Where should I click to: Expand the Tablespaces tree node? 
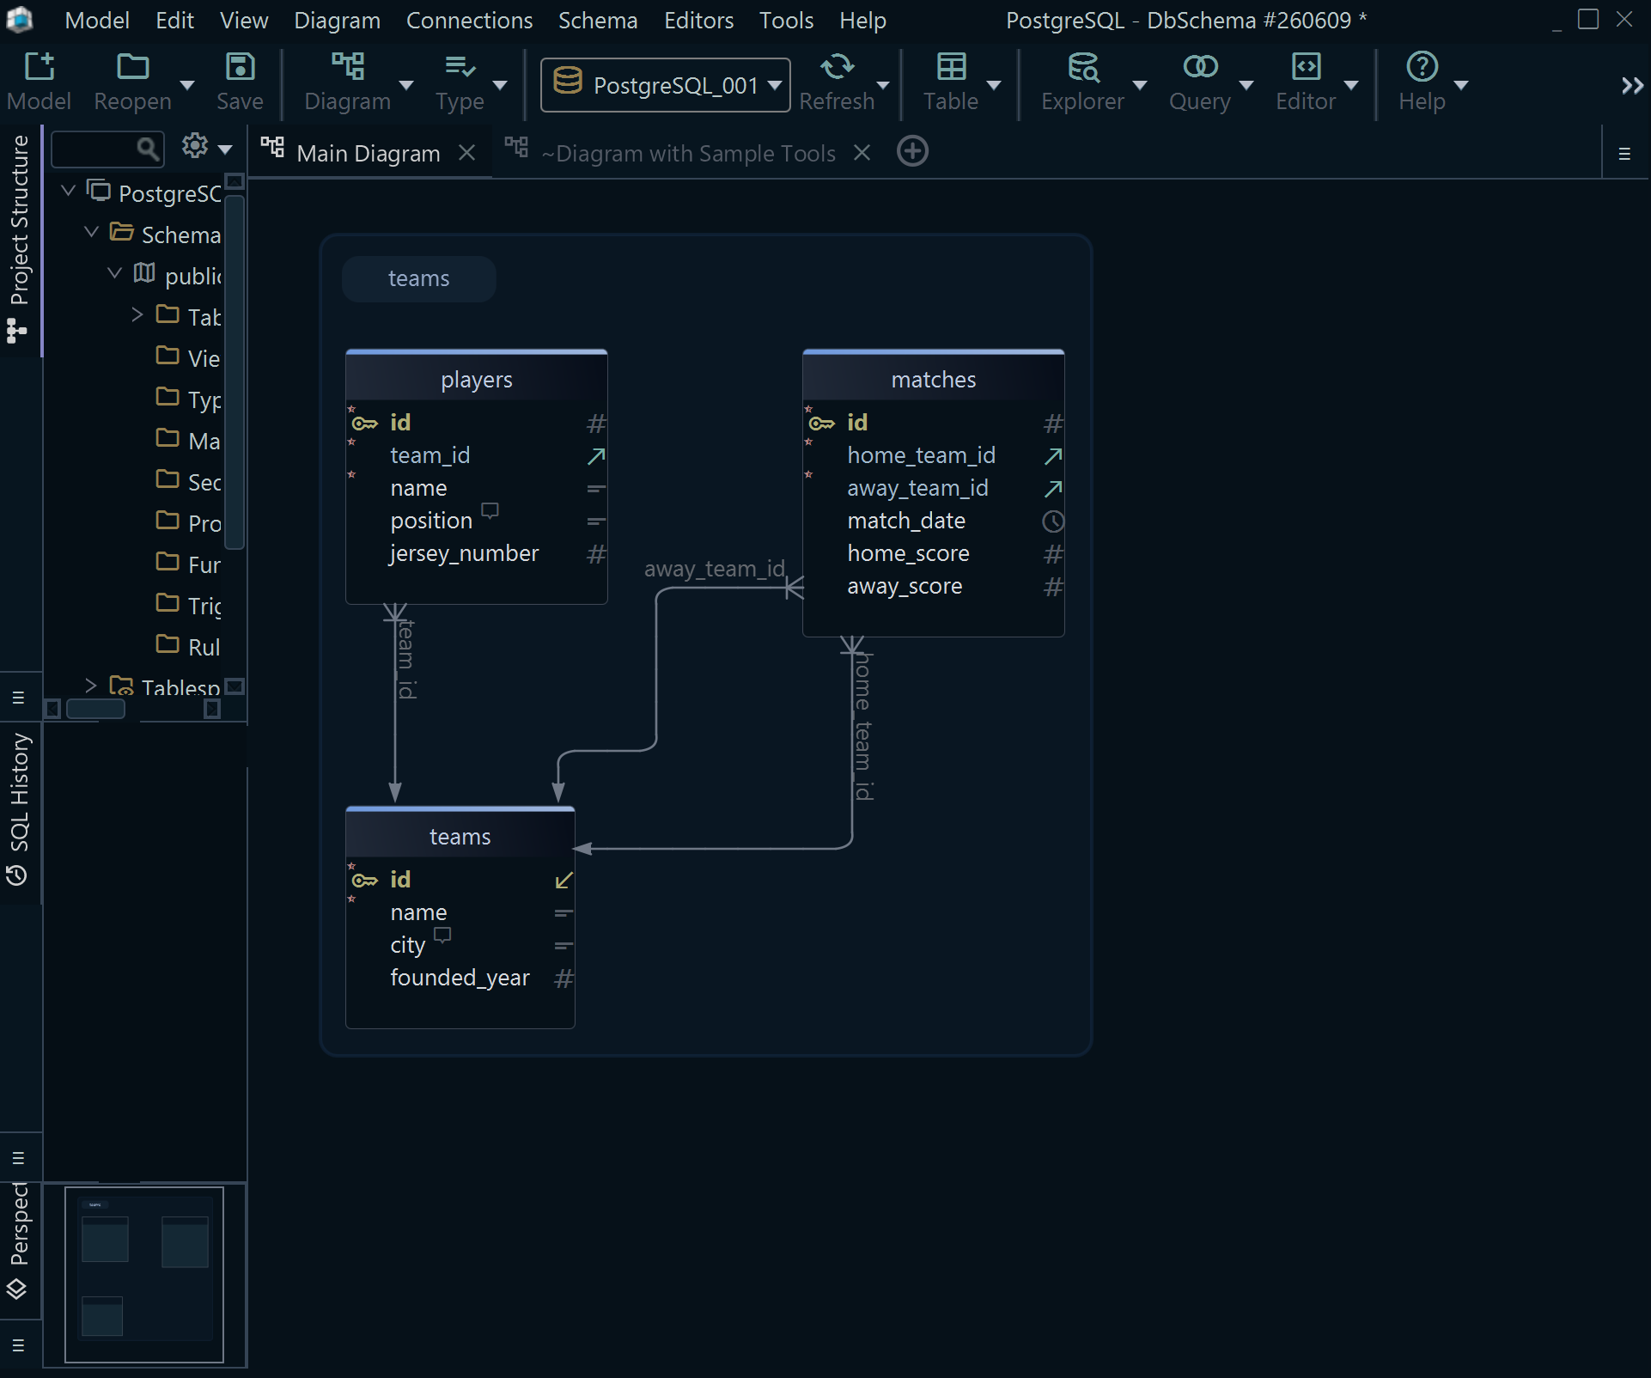coord(91,686)
